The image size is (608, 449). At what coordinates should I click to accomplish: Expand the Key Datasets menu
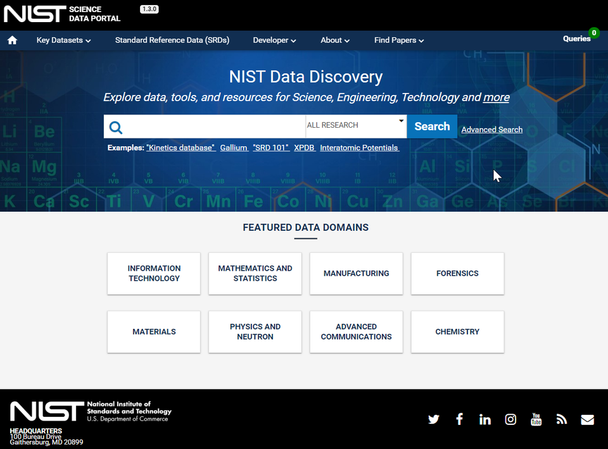point(63,40)
